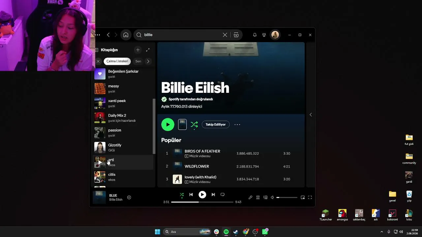Open the passion playlist
422x237 pixels.
coord(124,133)
